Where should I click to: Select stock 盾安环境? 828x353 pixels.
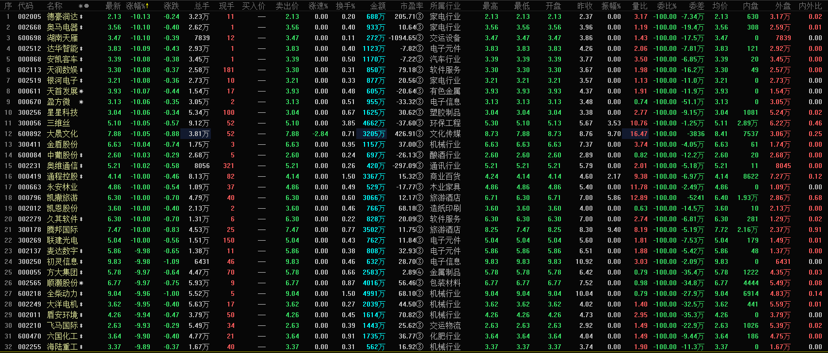62,315
